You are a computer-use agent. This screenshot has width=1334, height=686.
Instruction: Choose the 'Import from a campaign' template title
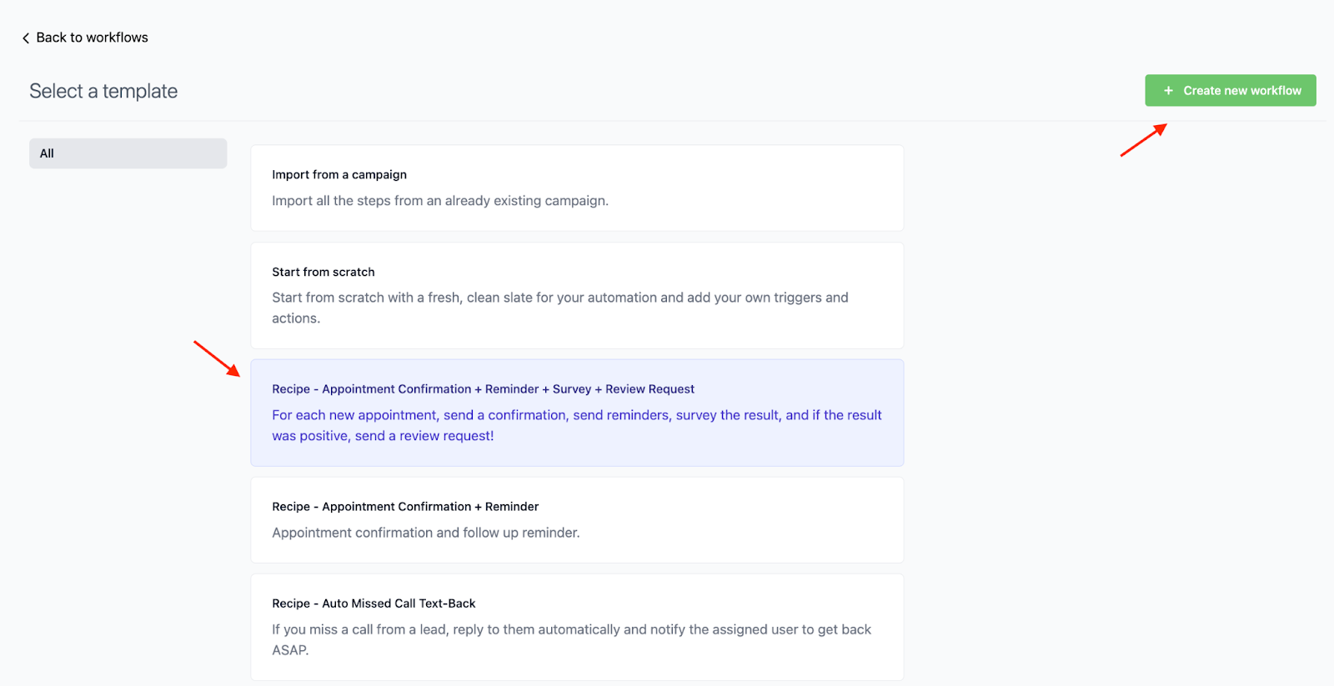[339, 175]
